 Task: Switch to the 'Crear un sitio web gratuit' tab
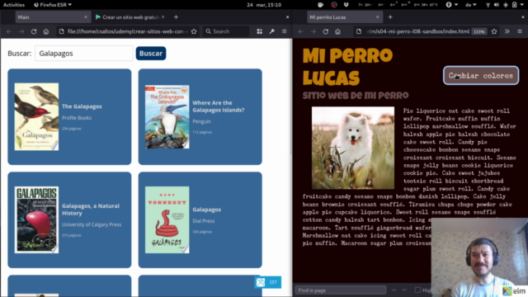pyautogui.click(x=130, y=16)
